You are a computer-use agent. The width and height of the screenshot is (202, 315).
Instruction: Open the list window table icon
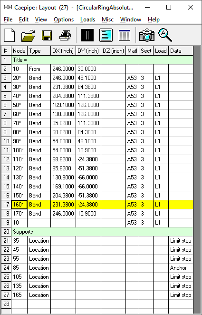point(125,35)
